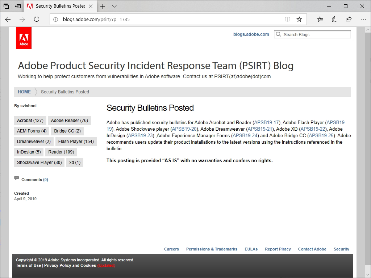Expand the tab preview chevron
Screen dimensions: 371x278
[x=114, y=6]
